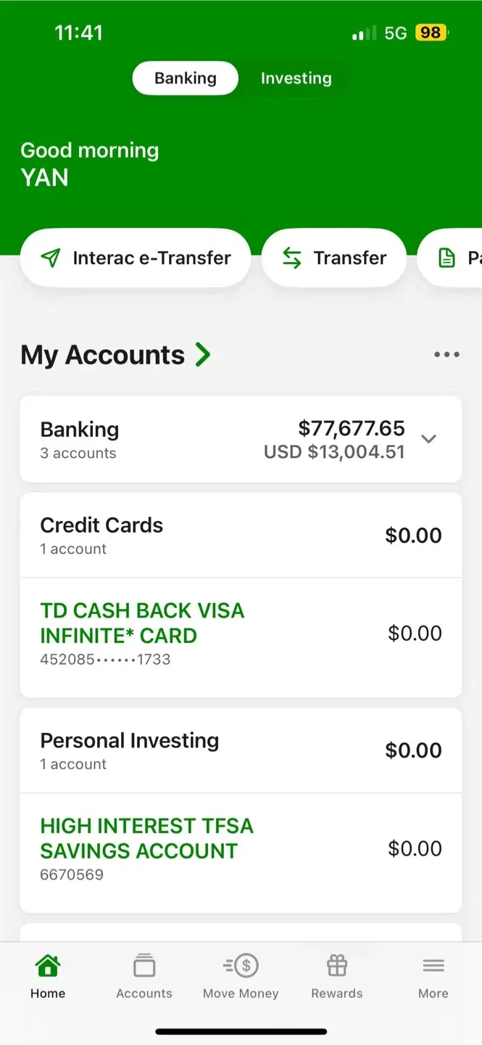Open the My Accounts three-dot options
This screenshot has width=482, height=1045.
click(x=446, y=355)
